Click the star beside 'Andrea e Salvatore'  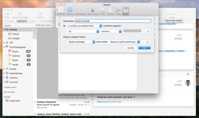pyautogui.click(x=35, y=102)
